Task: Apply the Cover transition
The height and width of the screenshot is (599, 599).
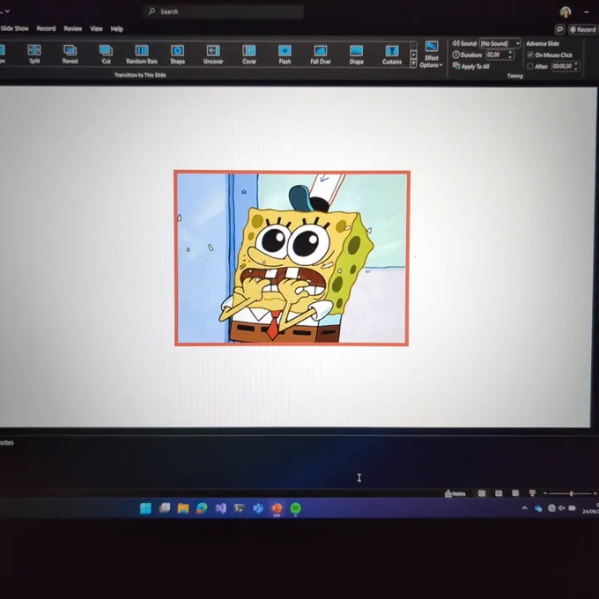Action: (249, 55)
